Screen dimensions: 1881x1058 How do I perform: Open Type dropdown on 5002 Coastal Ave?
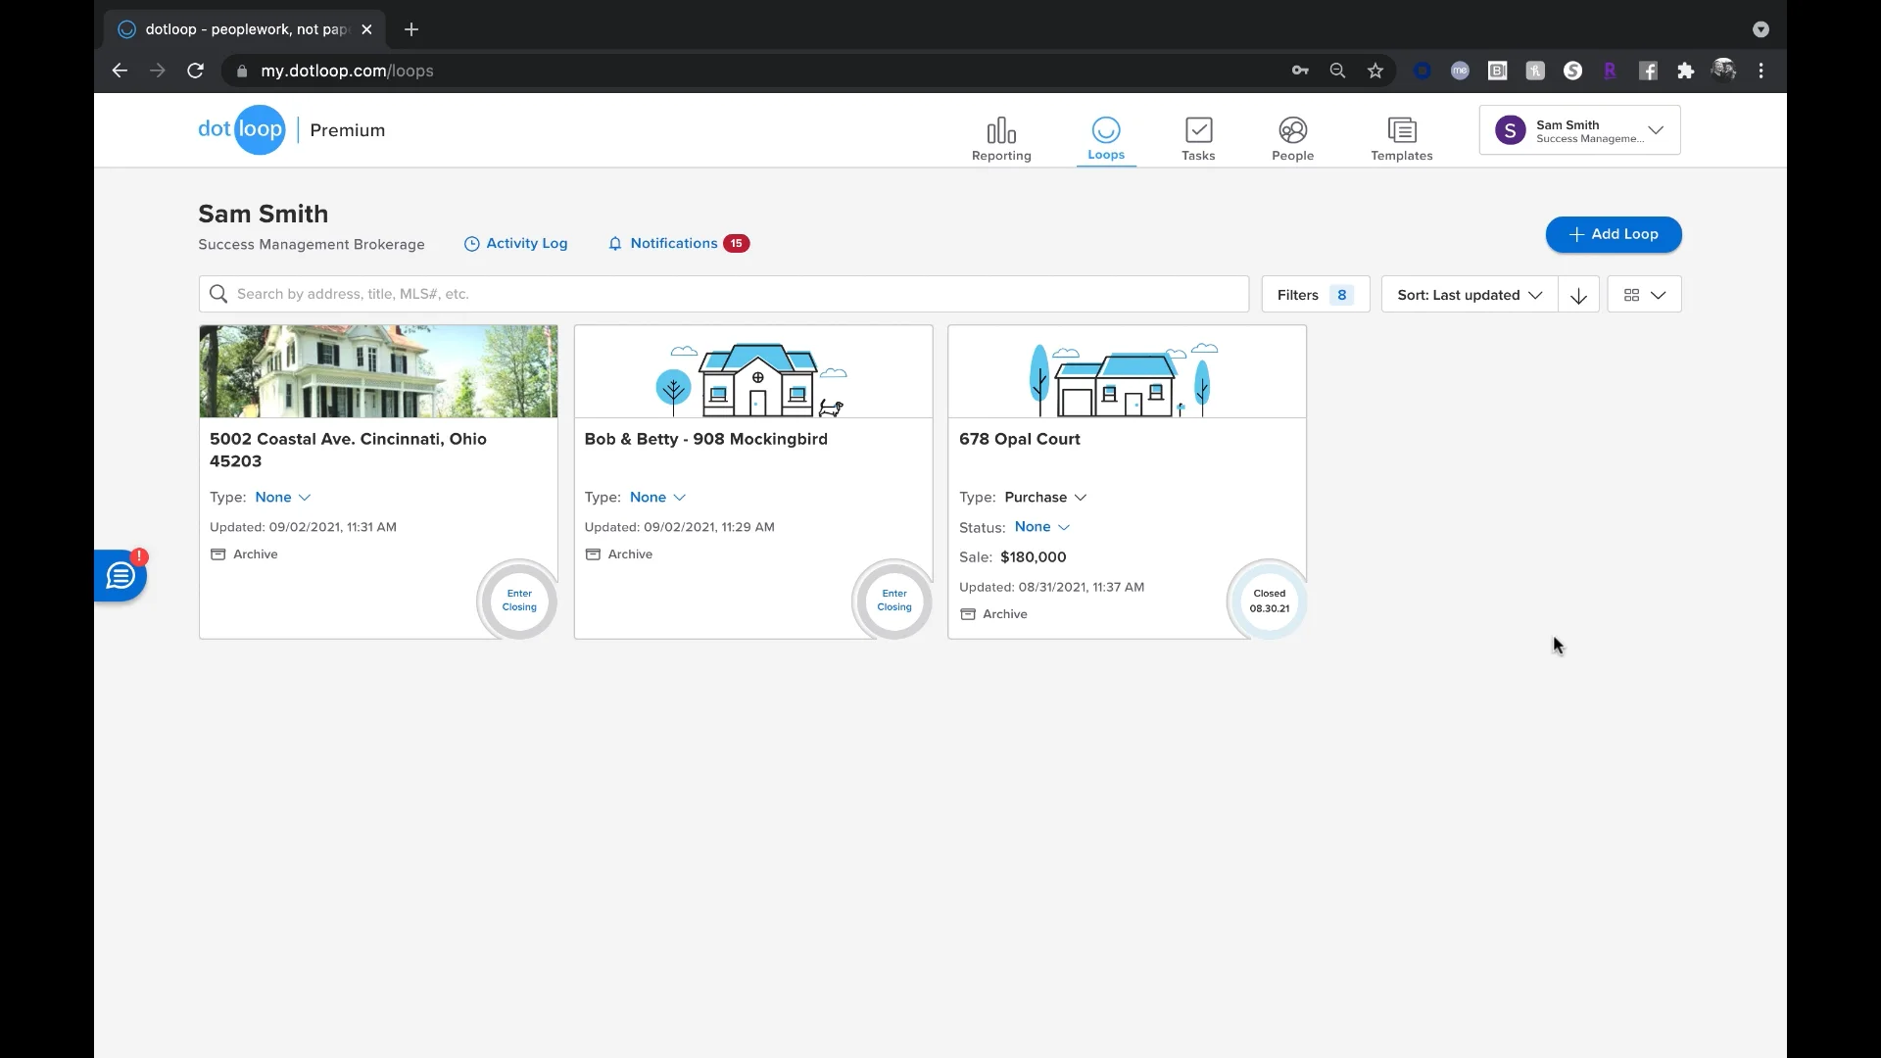click(282, 498)
